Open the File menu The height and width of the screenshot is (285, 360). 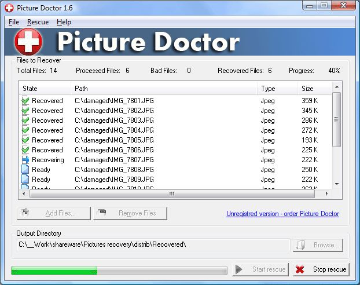[x=14, y=22]
